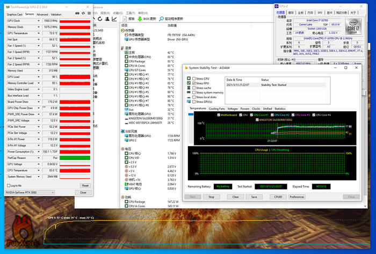Click the green PerfCap Reason bar

pos(75,158)
